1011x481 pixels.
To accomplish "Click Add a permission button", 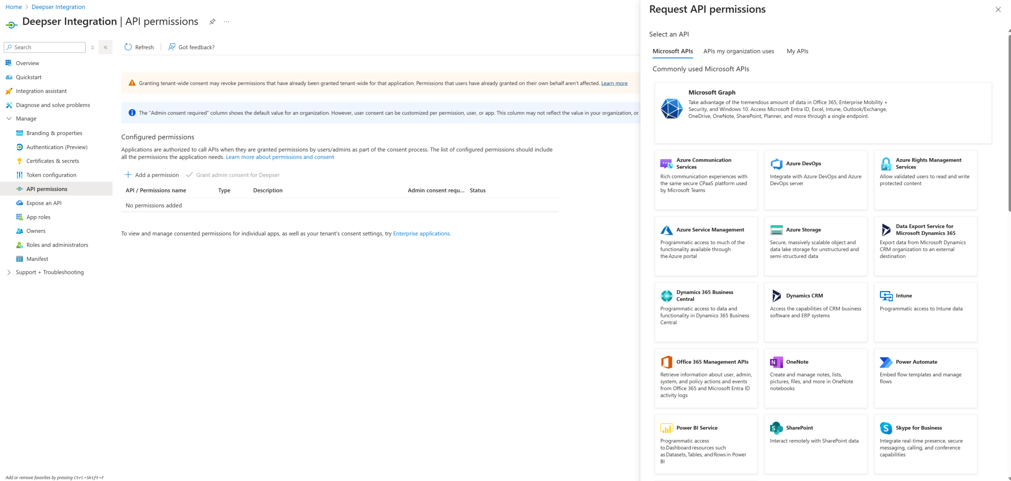I will (152, 175).
